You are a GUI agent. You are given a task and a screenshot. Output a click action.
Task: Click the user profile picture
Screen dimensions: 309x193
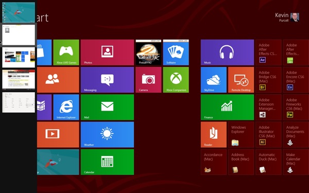point(295,17)
